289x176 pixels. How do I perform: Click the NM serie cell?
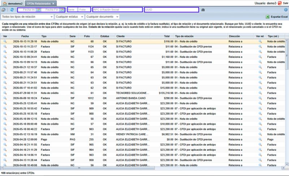coord(73,134)
